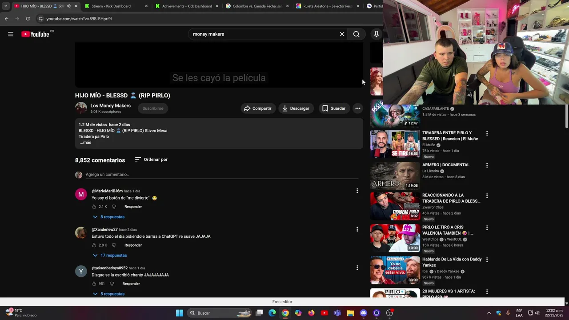The height and width of the screenshot is (320, 569).
Task: Show hidden system tray icons chevron
Action: (489, 313)
